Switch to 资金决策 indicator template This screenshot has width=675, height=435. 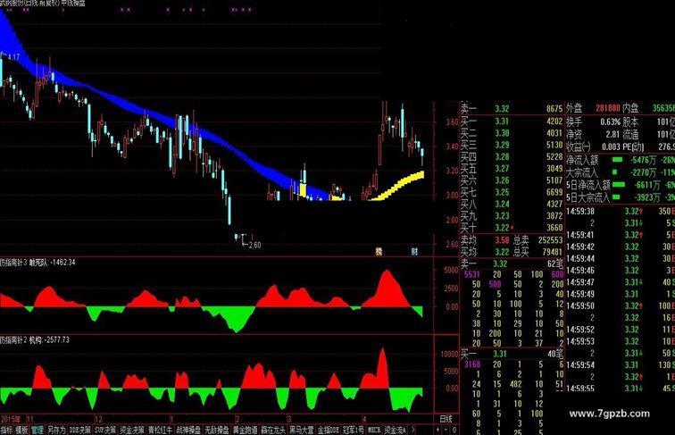(x=131, y=430)
